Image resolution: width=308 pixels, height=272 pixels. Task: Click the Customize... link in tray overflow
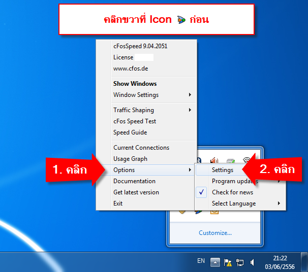coord(215,233)
